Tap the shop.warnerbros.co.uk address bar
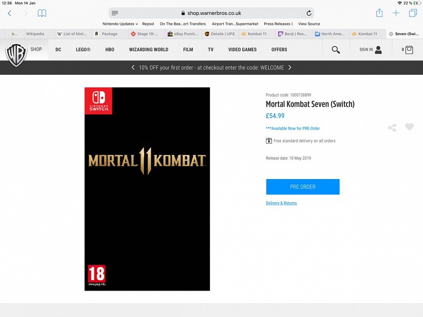 (x=211, y=13)
